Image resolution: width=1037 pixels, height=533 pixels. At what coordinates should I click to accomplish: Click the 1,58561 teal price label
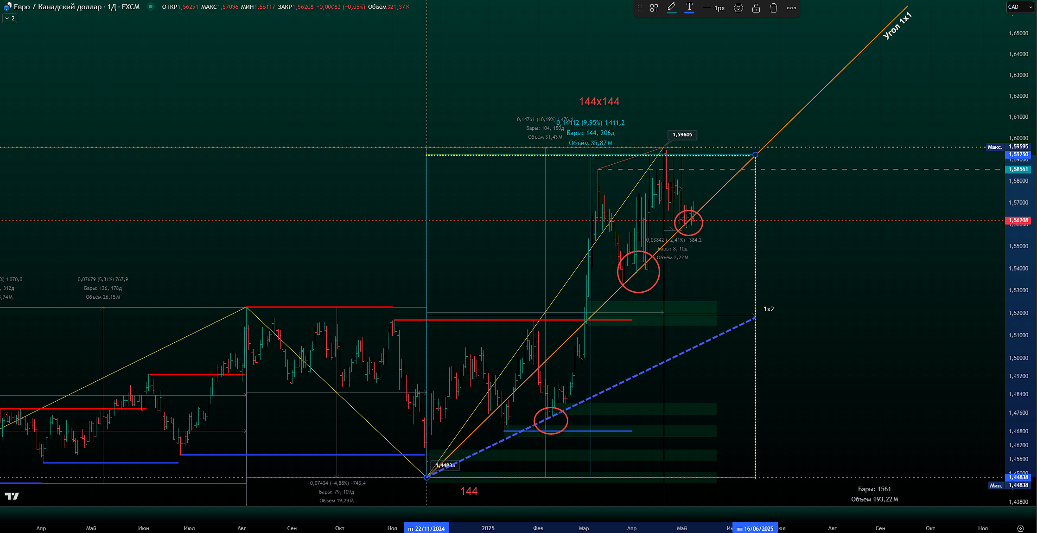(1018, 169)
